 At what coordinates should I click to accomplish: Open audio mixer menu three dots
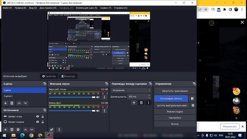pos(59,130)
